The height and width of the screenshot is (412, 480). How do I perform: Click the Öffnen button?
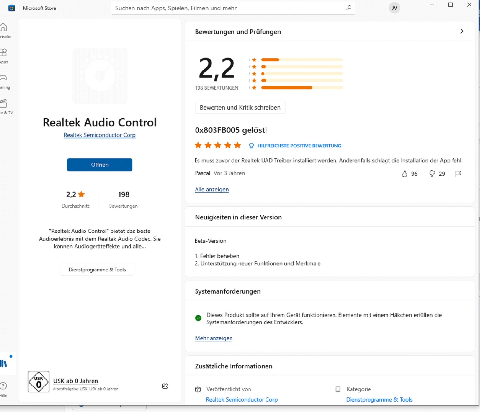100,165
